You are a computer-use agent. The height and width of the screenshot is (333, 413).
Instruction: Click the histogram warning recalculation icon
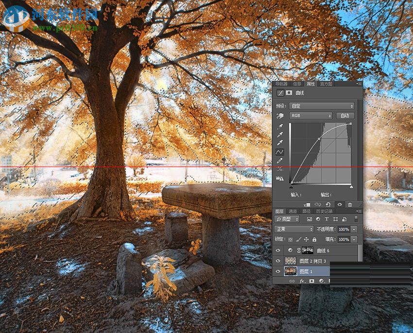[x=280, y=178]
